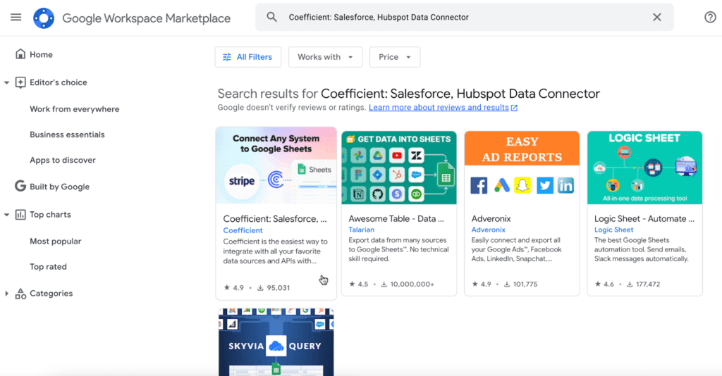Collapse the Editor's choice section
722x376 pixels.
point(7,82)
